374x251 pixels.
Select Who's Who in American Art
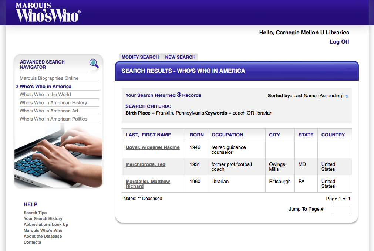(x=49, y=111)
